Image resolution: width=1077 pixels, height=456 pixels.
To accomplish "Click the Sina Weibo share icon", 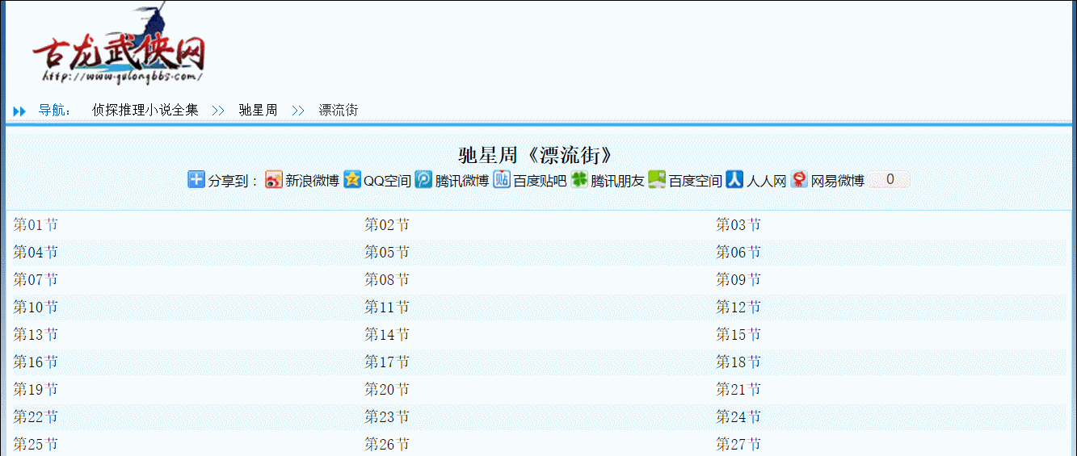I will pos(274,180).
